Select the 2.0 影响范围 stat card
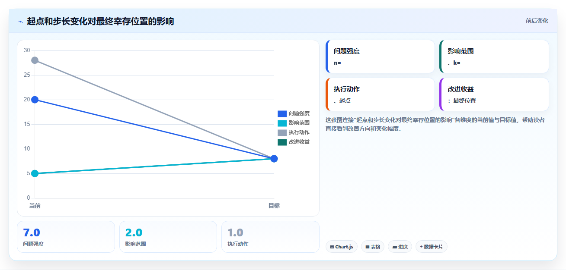The height and width of the screenshot is (270, 566). (x=168, y=237)
